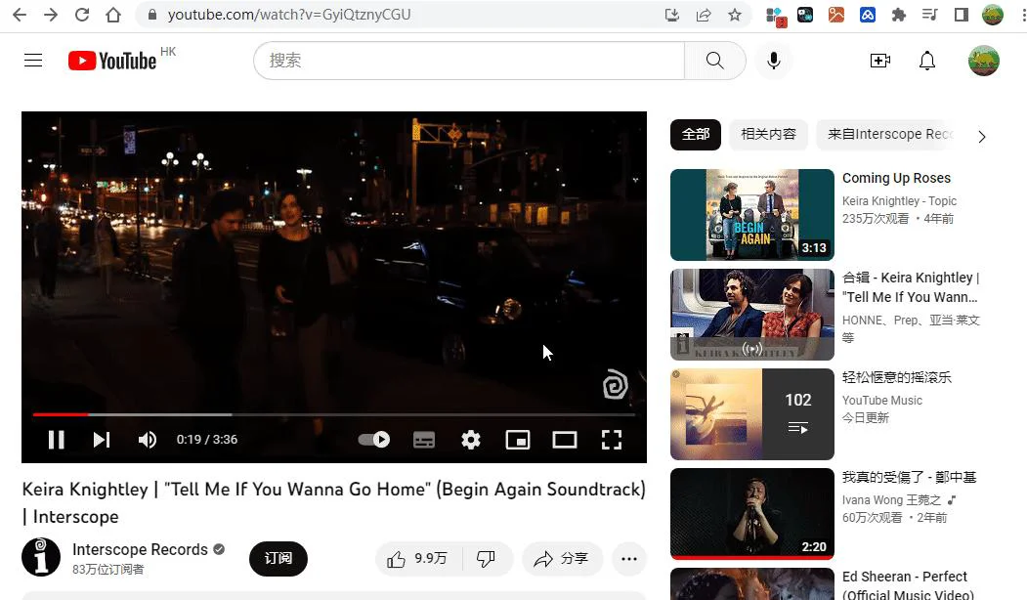This screenshot has width=1027, height=600.
Task: Skip to the next video
Action: (101, 440)
